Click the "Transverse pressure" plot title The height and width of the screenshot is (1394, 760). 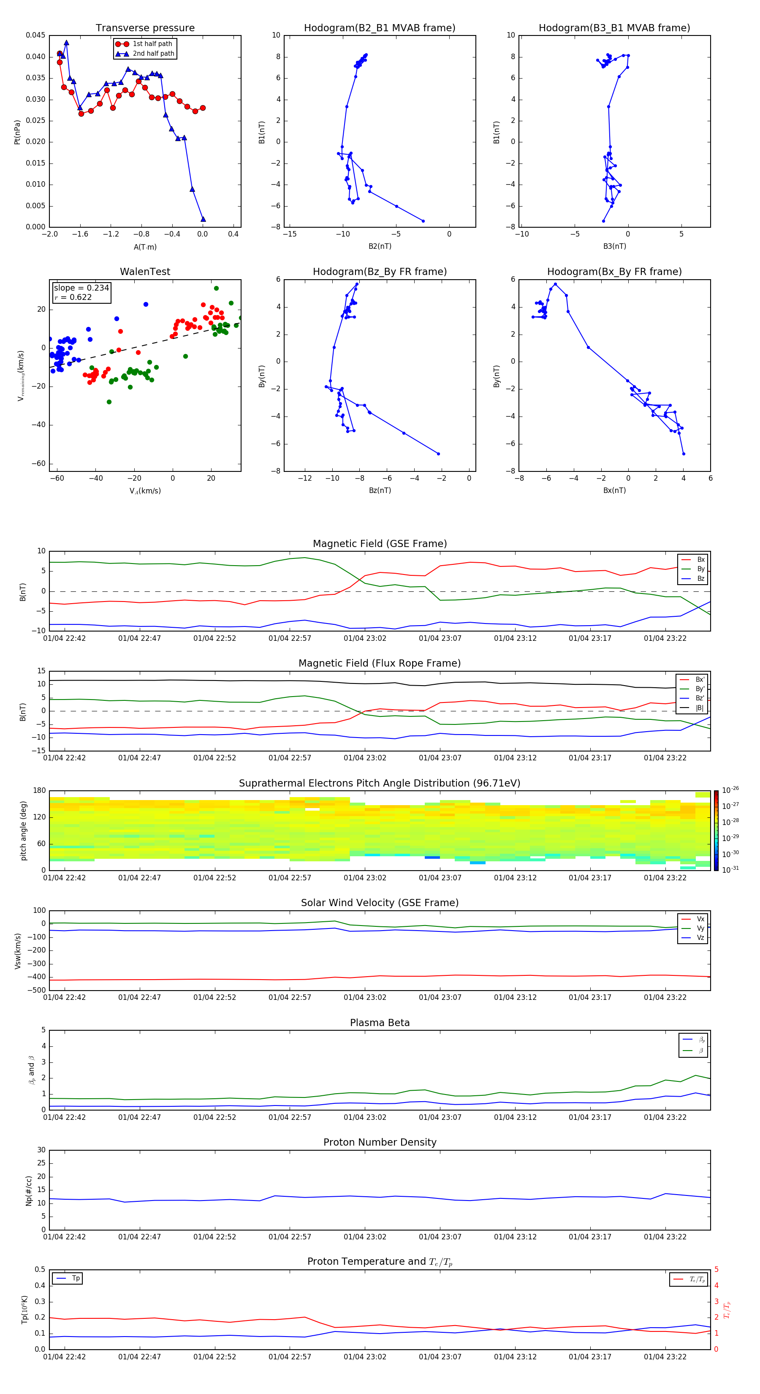(x=145, y=27)
